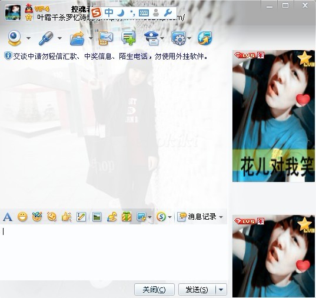Send SMS with the phone message icon
316x298 pixels.
105,38
